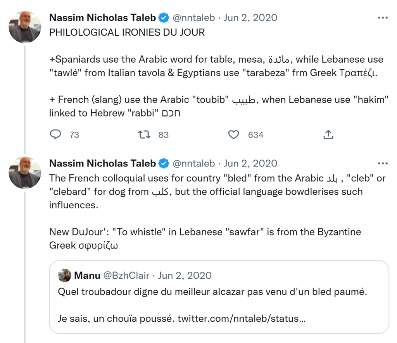
Task: Click Manu's small avatar in quoted tweet
Action: 64,275
